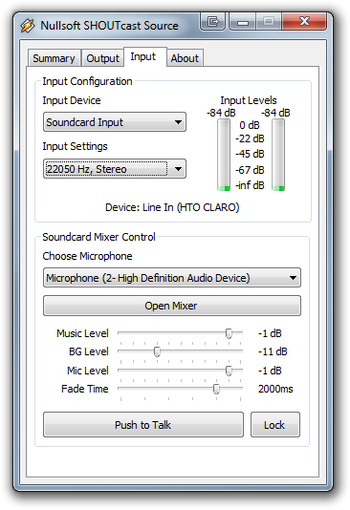Click the right channel input level meter
Screen dimensions: 350x510
coord(278,155)
